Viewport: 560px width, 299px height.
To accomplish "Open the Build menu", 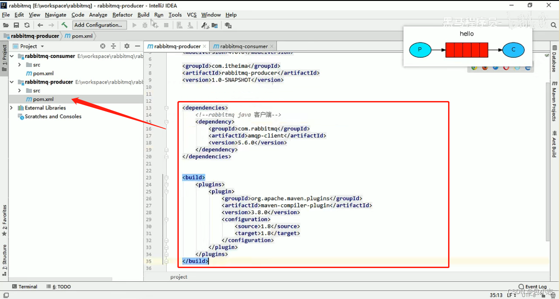I will pyautogui.click(x=143, y=15).
